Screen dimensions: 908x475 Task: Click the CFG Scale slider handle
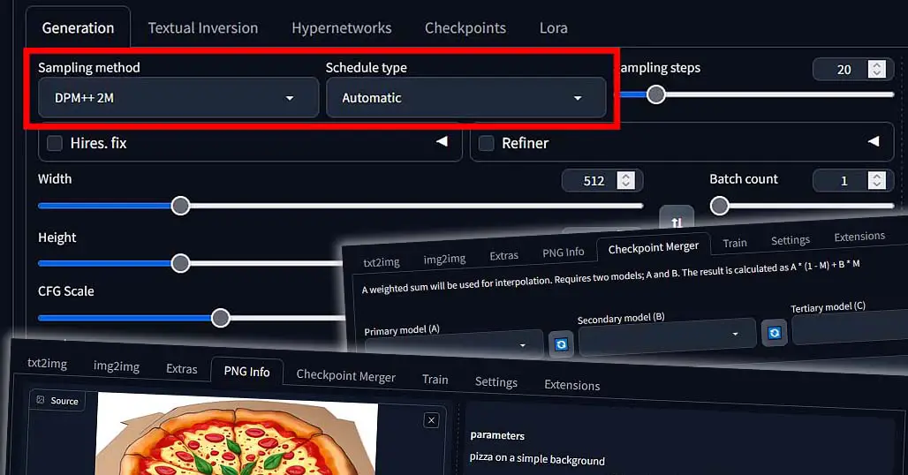(220, 317)
